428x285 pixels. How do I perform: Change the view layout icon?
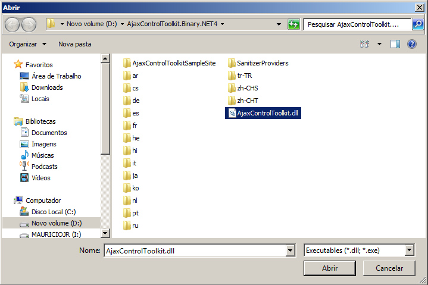tap(364, 44)
